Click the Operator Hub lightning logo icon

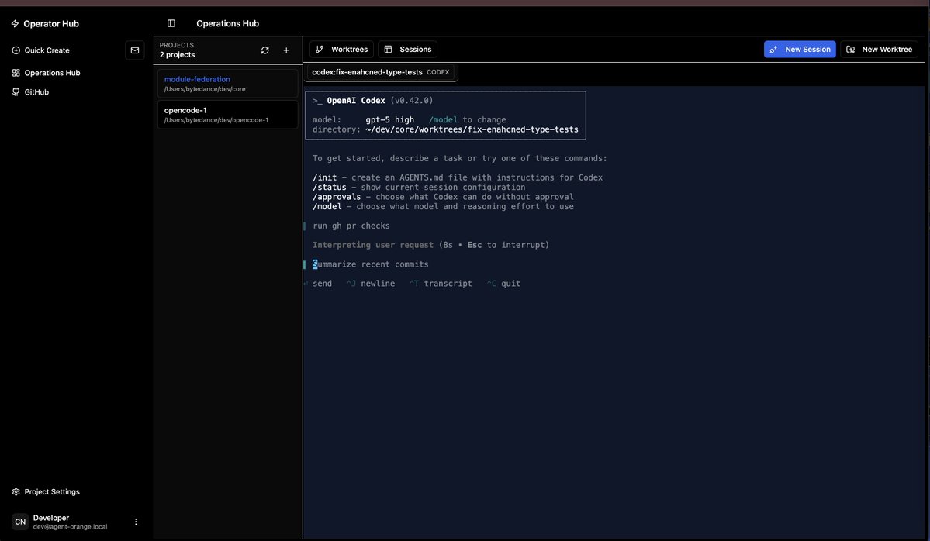(x=15, y=24)
